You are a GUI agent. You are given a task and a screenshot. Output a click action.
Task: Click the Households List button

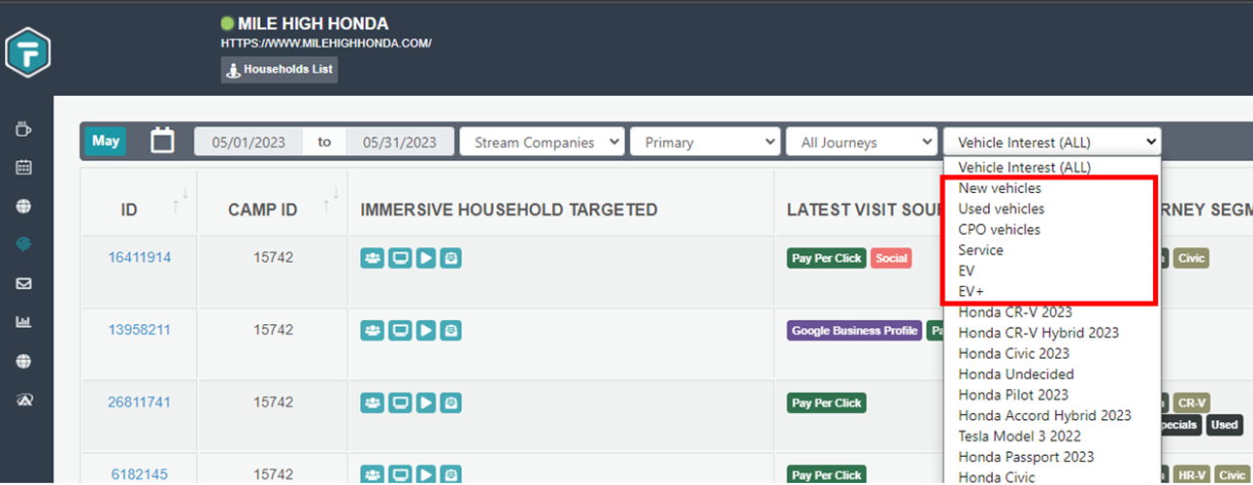[x=279, y=70]
